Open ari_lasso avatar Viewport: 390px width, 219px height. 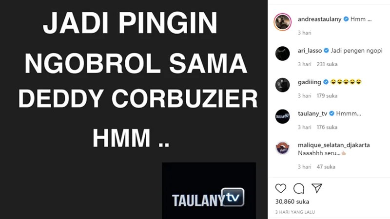[283, 54]
